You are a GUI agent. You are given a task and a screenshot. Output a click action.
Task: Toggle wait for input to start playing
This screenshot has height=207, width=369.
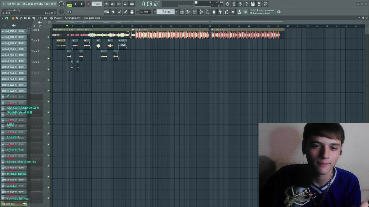point(113,4)
